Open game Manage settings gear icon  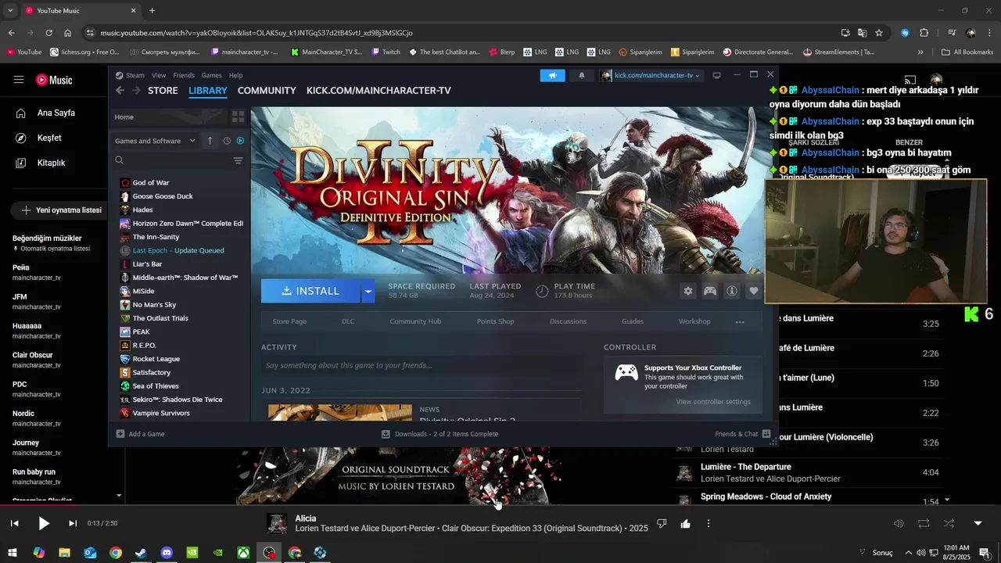(x=688, y=291)
